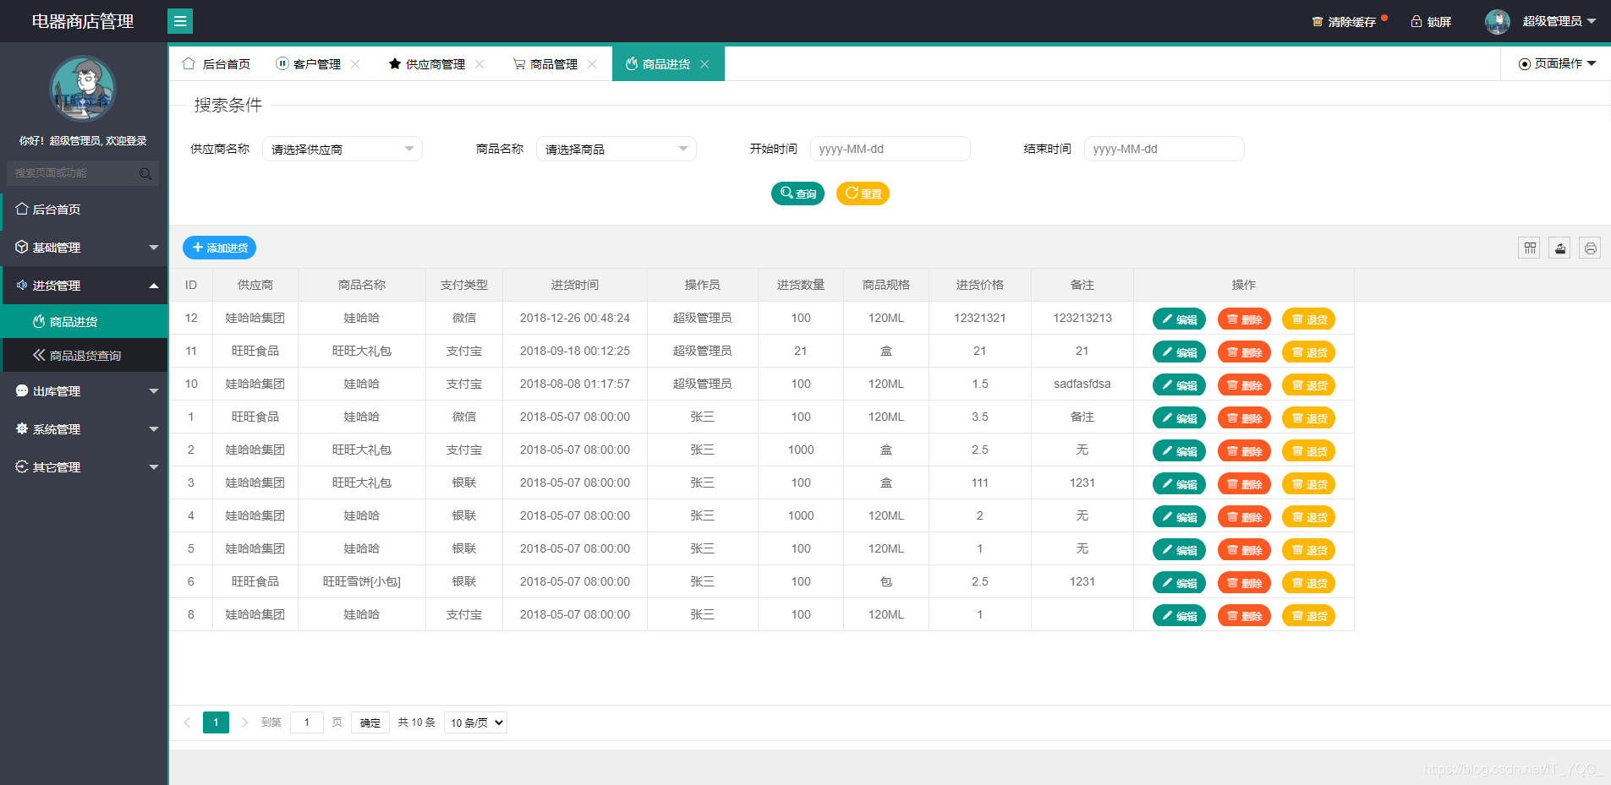Image resolution: width=1611 pixels, height=785 pixels.
Task: Click the magnifier icon in the sidebar search box
Action: (x=145, y=173)
